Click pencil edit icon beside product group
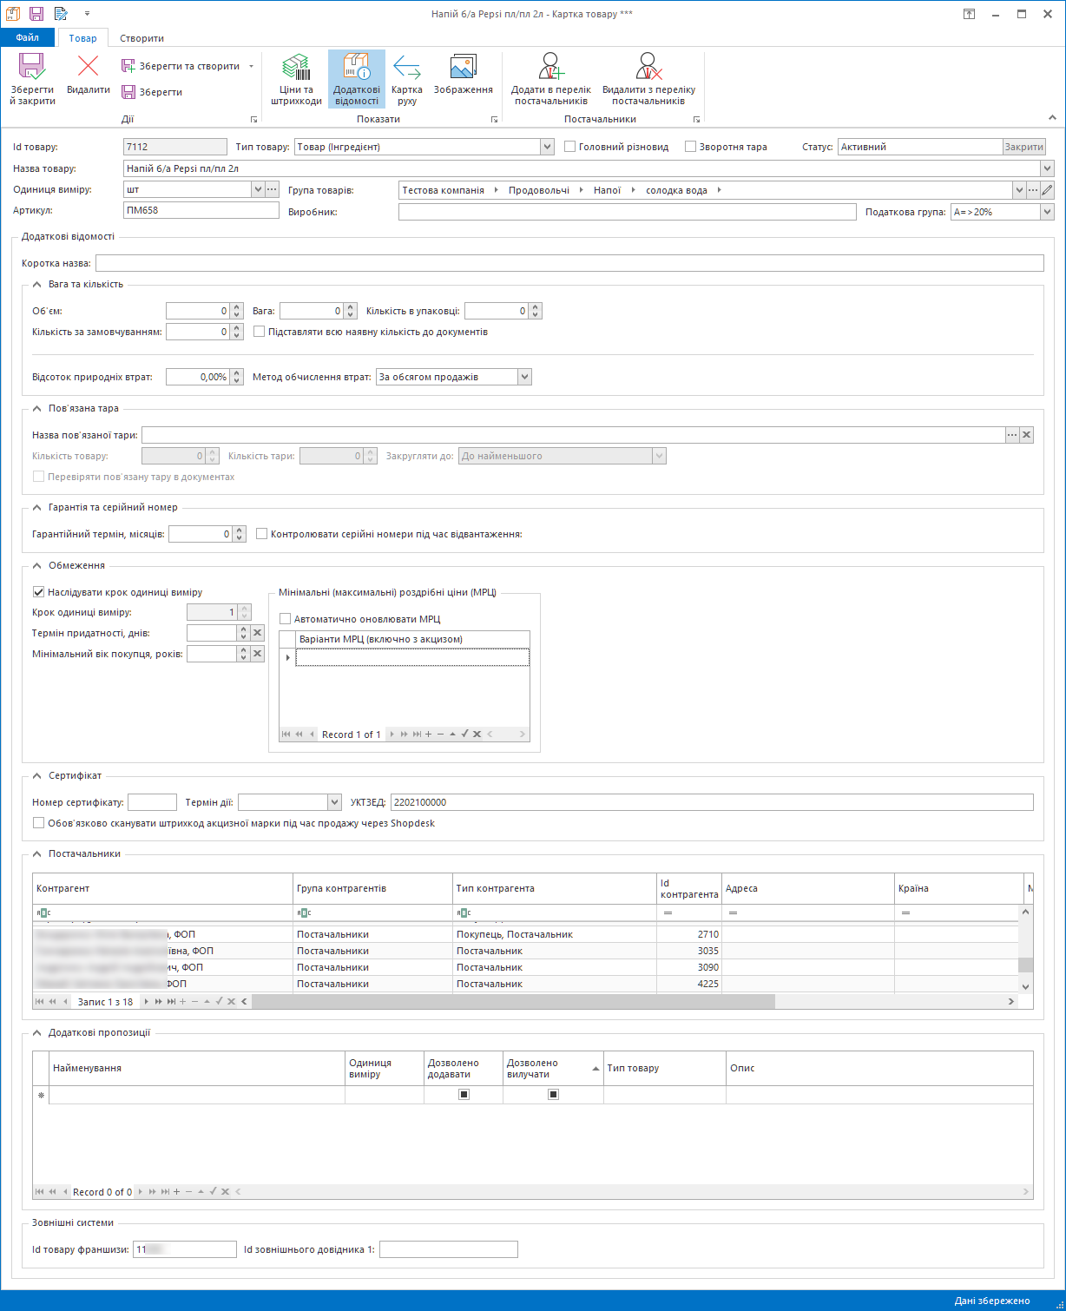 point(1047,190)
